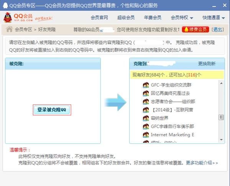
Task: Expand the 会员特权 dropdown menu
Action: (182, 18)
